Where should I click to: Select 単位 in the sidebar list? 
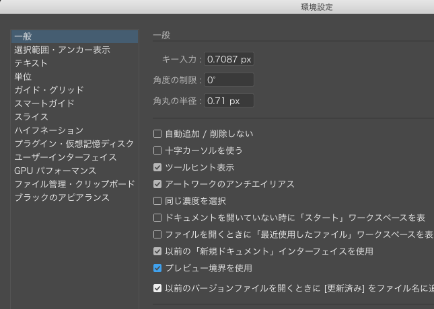pyautogui.click(x=75, y=77)
